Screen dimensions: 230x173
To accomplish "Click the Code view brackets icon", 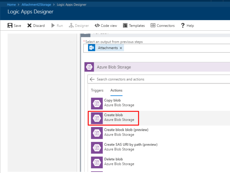I will [x=97, y=25].
